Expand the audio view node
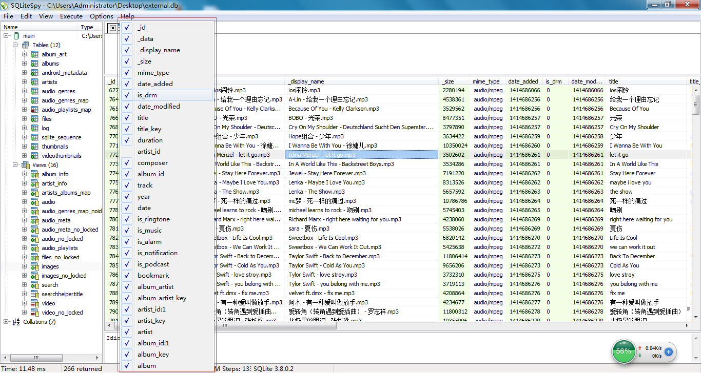This screenshot has height=373, width=701. tap(25, 202)
